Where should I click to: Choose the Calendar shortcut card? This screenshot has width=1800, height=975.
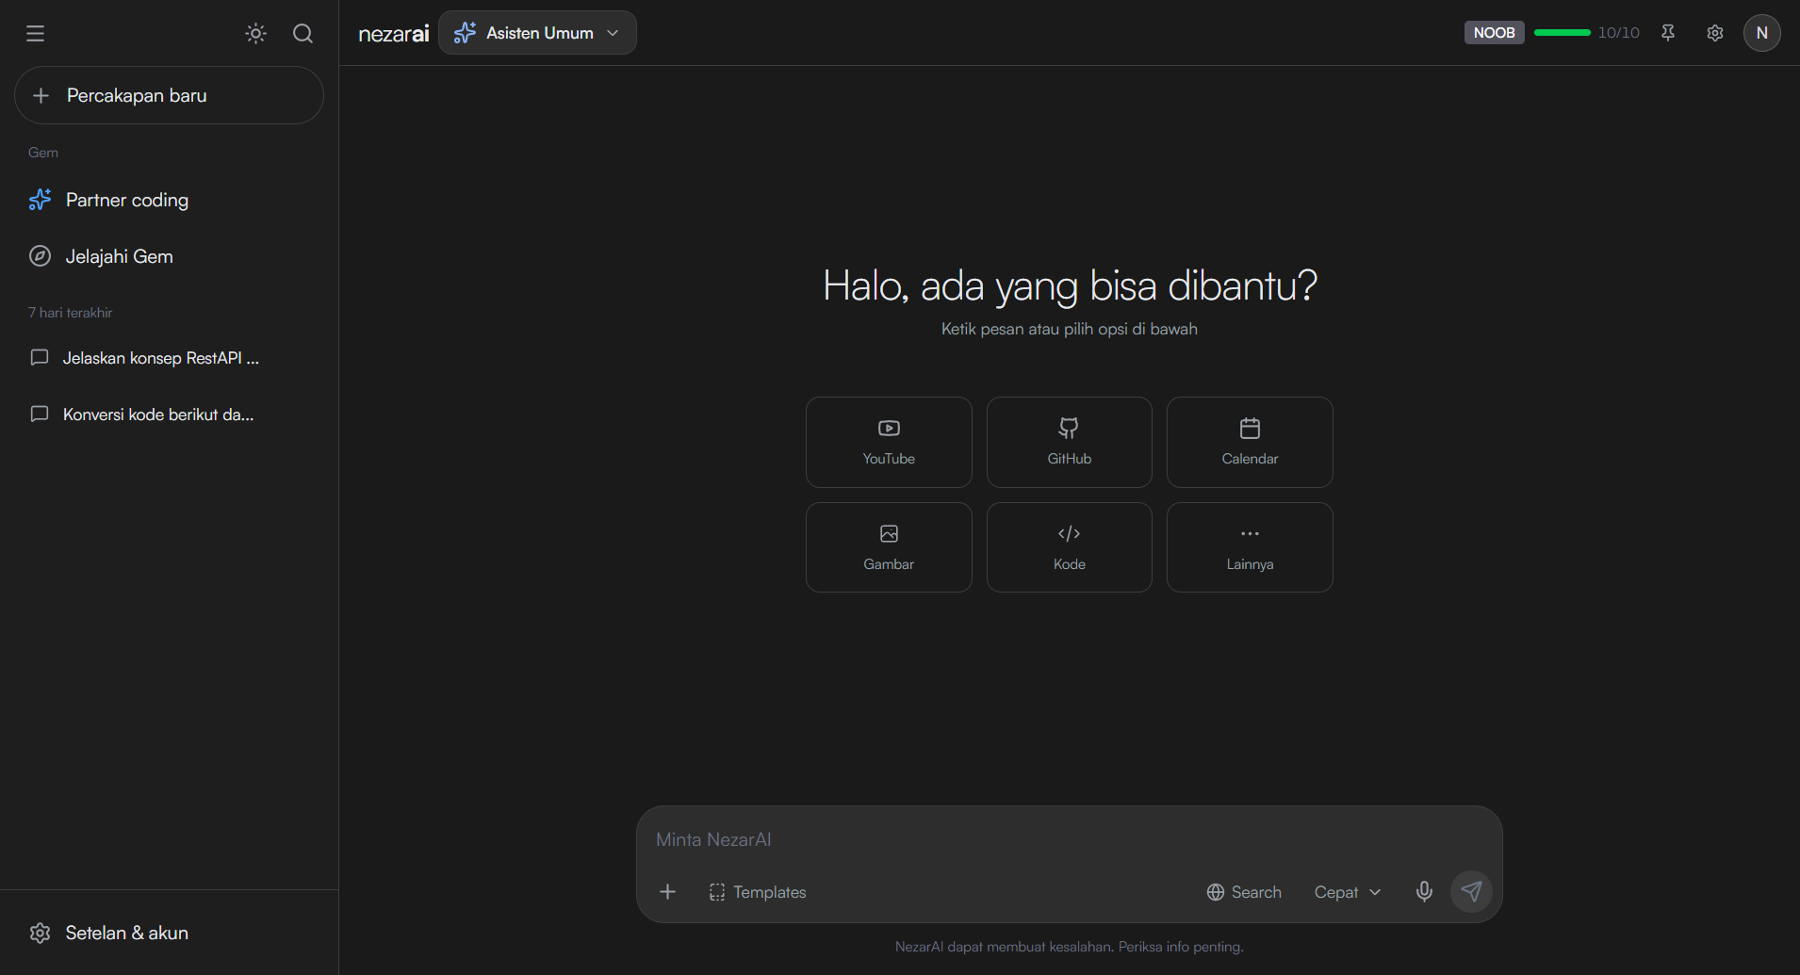point(1250,442)
